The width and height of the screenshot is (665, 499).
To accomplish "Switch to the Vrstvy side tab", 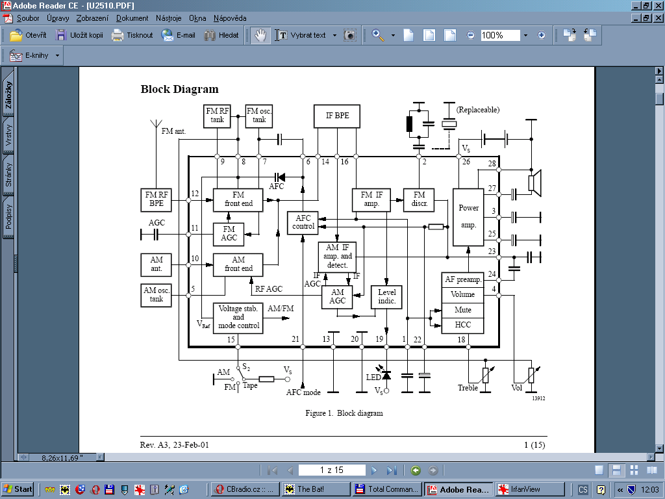I will coord(8,135).
